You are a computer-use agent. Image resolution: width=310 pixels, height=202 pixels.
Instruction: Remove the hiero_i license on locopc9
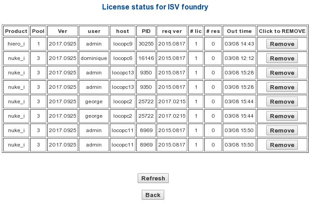click(x=282, y=44)
